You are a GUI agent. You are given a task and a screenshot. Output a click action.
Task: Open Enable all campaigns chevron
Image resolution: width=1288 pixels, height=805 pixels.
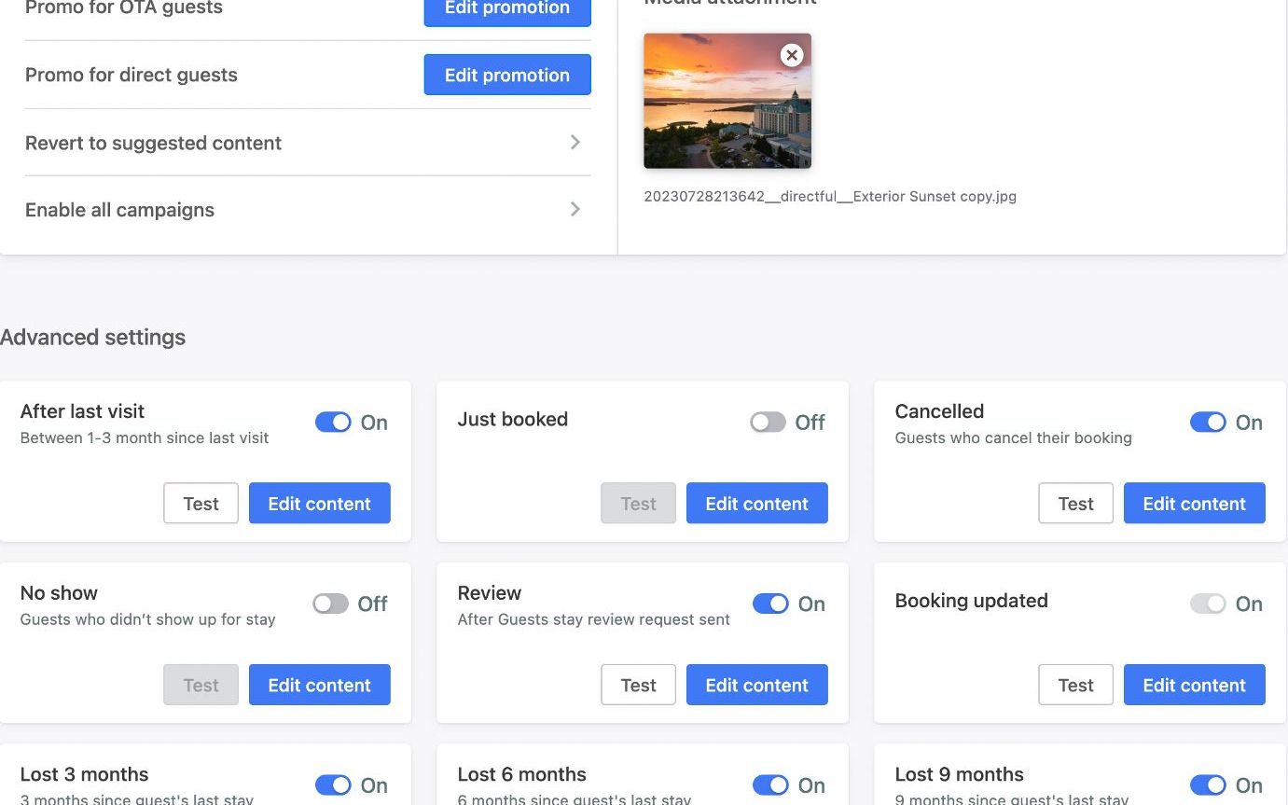[x=575, y=210]
